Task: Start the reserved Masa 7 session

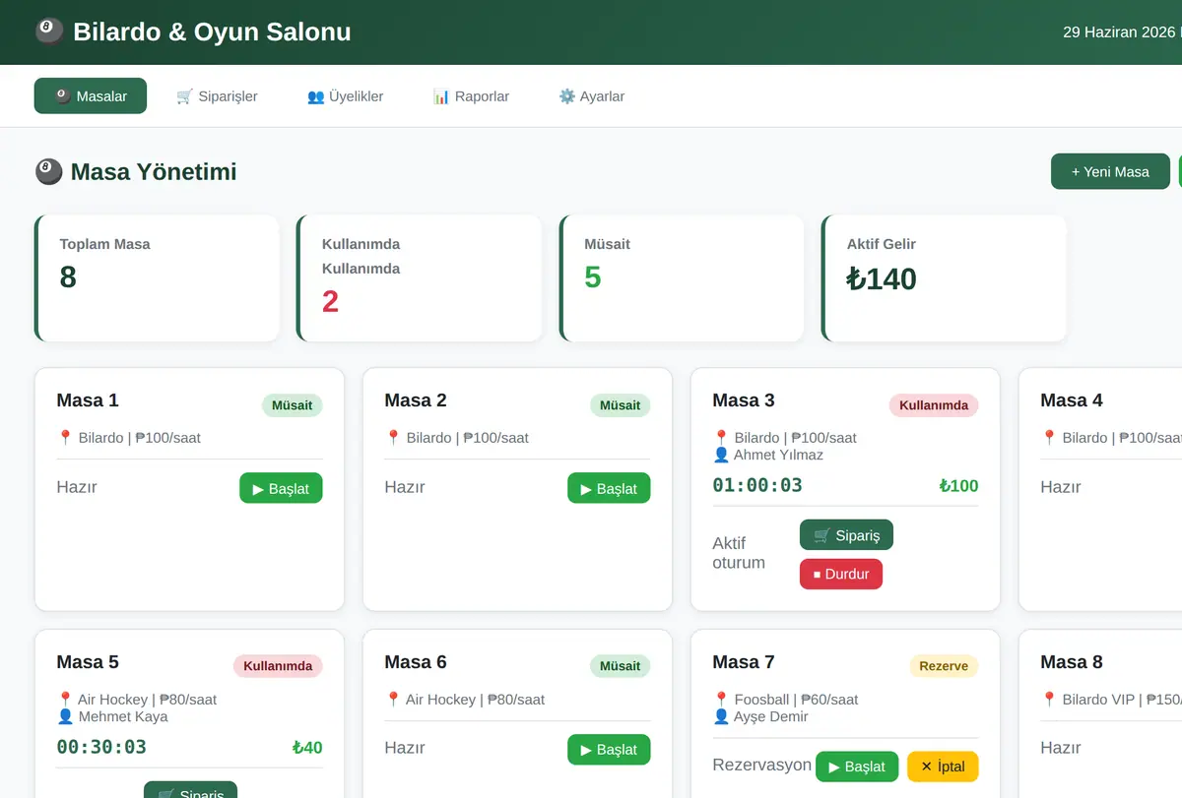Action: coord(857,767)
